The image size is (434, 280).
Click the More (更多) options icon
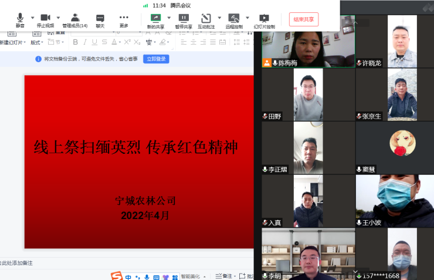click(x=124, y=19)
